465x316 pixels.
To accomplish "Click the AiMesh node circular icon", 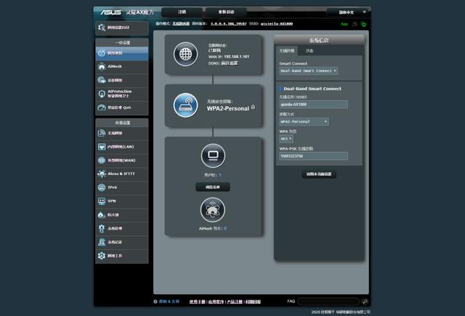I will tap(213, 210).
